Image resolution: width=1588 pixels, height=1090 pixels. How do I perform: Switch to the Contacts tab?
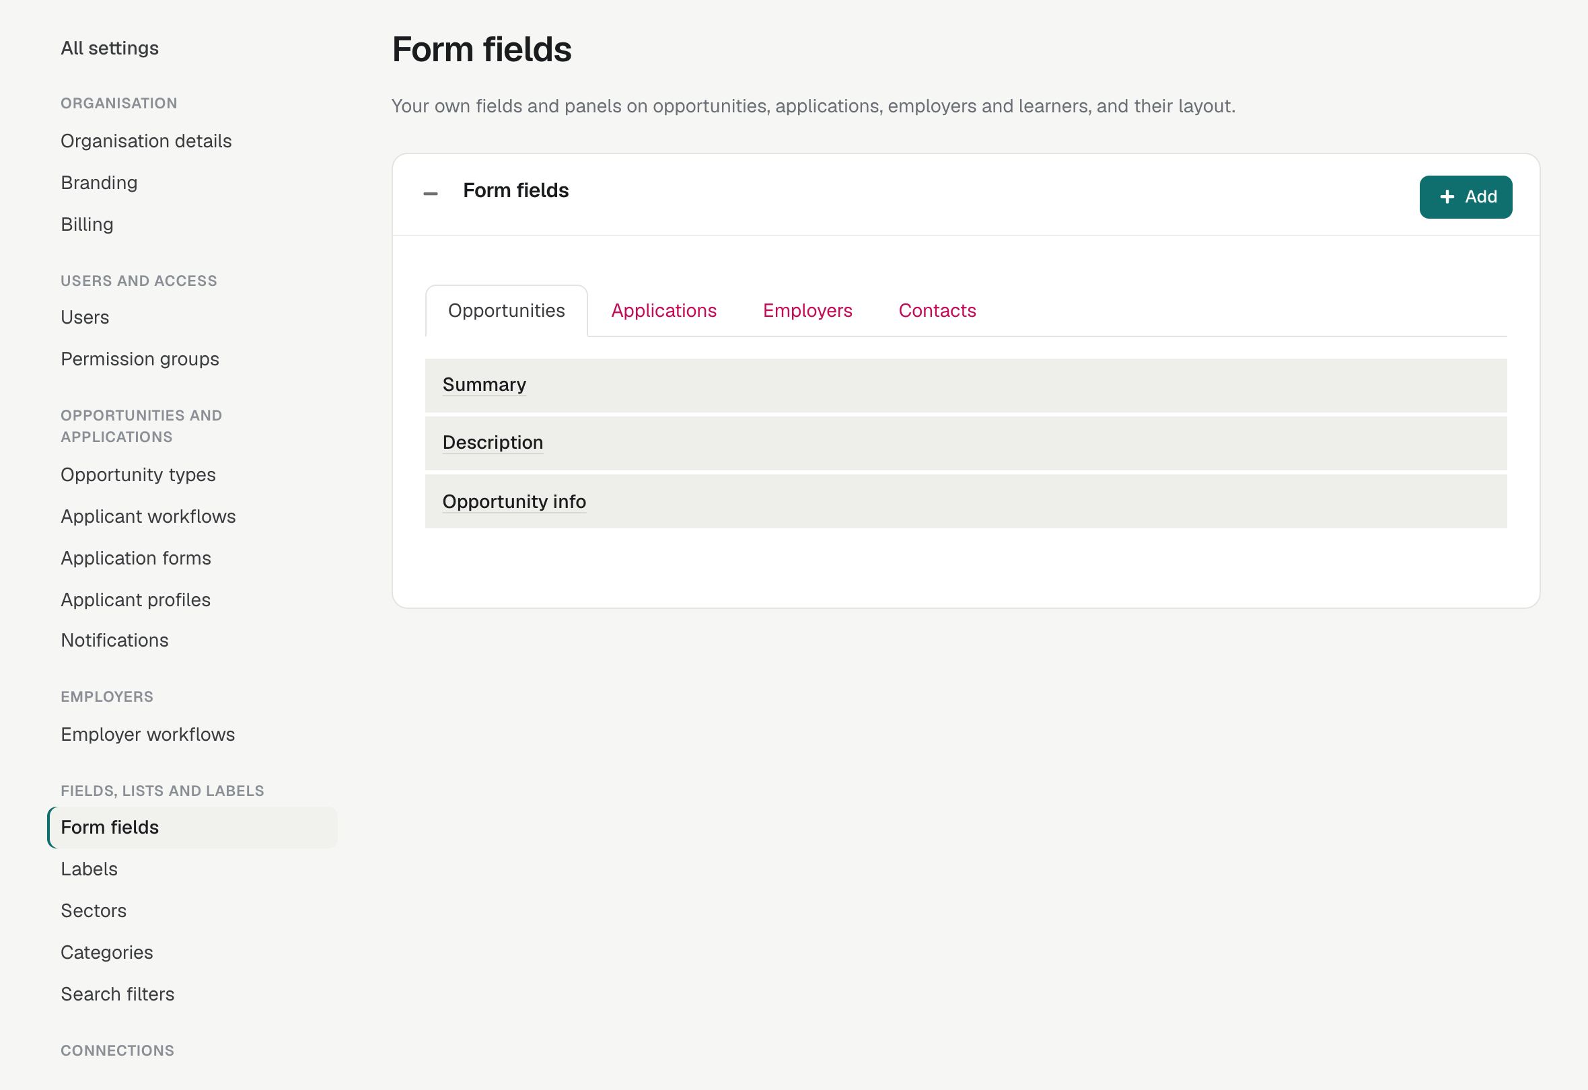(x=937, y=311)
